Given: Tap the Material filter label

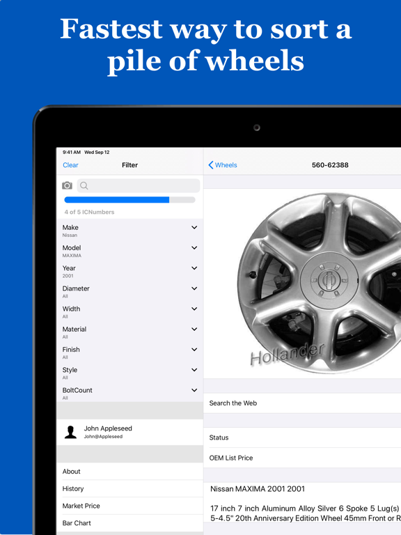Looking at the screenshot, I should point(74,329).
